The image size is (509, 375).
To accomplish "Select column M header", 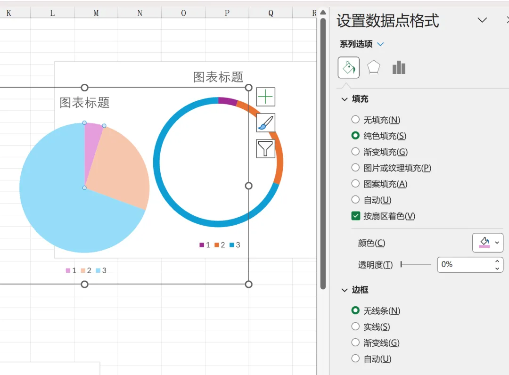I will tap(96, 13).
